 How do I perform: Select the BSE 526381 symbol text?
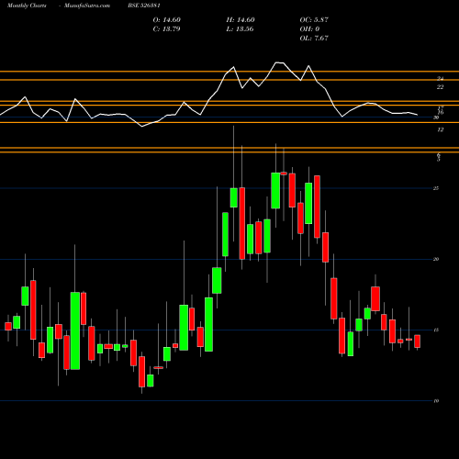click(x=144, y=6)
